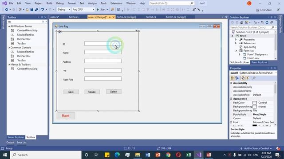
Task: Open Word from the Windows taskbar
Action: click(148, 155)
